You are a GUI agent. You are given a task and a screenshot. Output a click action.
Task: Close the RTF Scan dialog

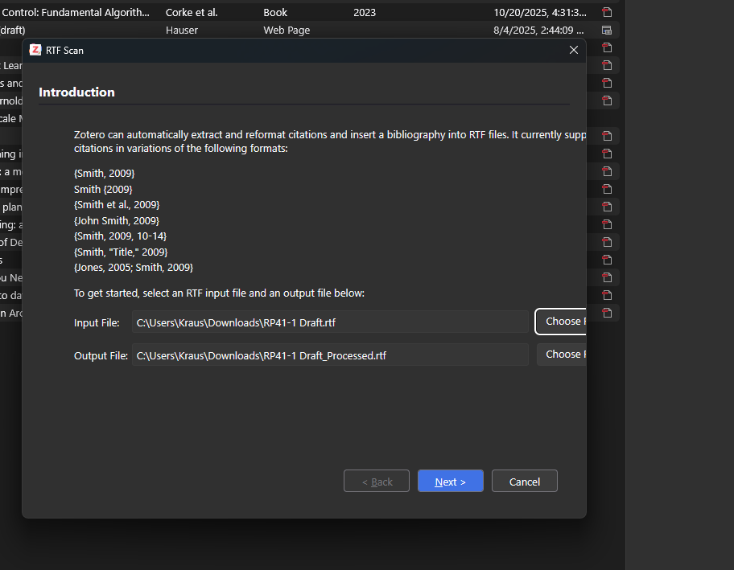[573, 50]
